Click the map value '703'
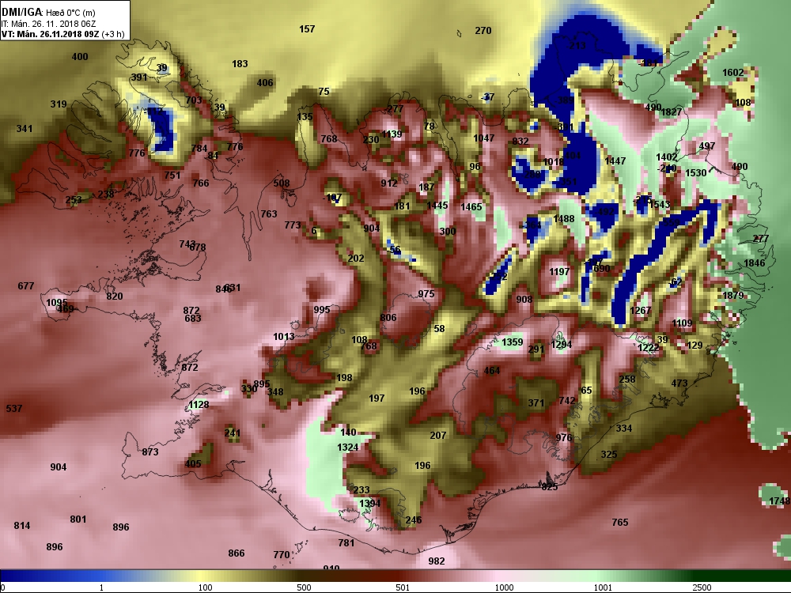This screenshot has width=791, height=593. (x=194, y=100)
